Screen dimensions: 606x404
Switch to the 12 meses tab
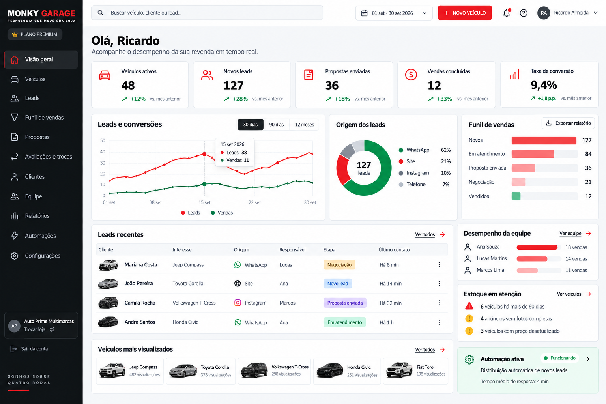(x=305, y=125)
